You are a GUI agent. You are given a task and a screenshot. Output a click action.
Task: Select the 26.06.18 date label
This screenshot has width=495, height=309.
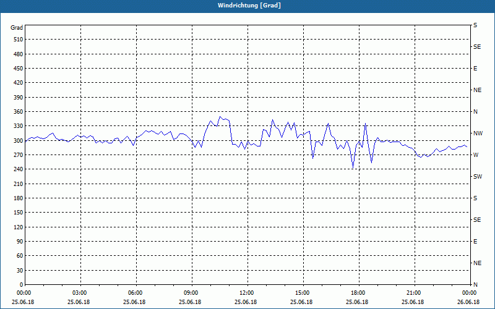(468, 302)
